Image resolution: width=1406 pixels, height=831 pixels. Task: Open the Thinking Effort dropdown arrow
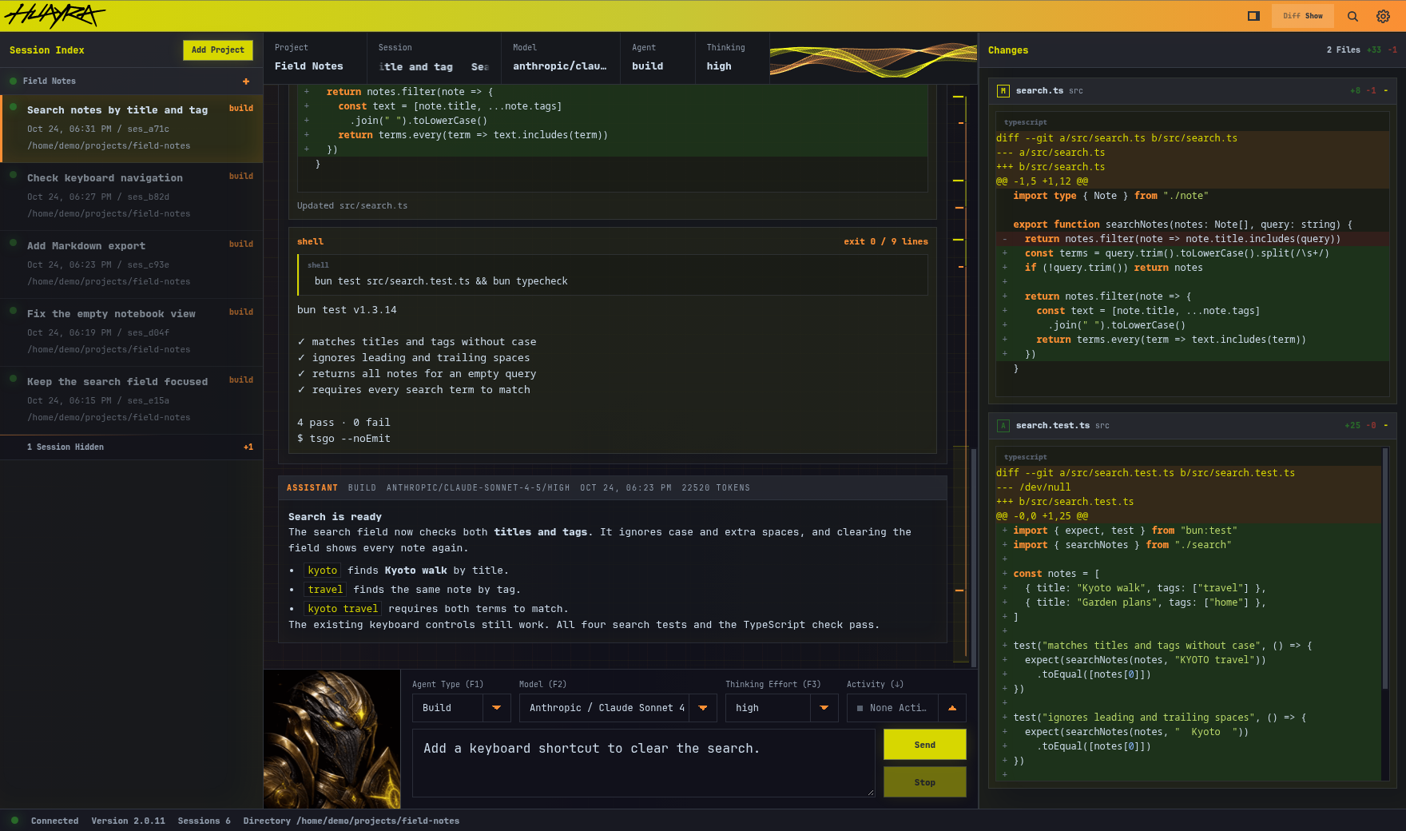tap(824, 708)
